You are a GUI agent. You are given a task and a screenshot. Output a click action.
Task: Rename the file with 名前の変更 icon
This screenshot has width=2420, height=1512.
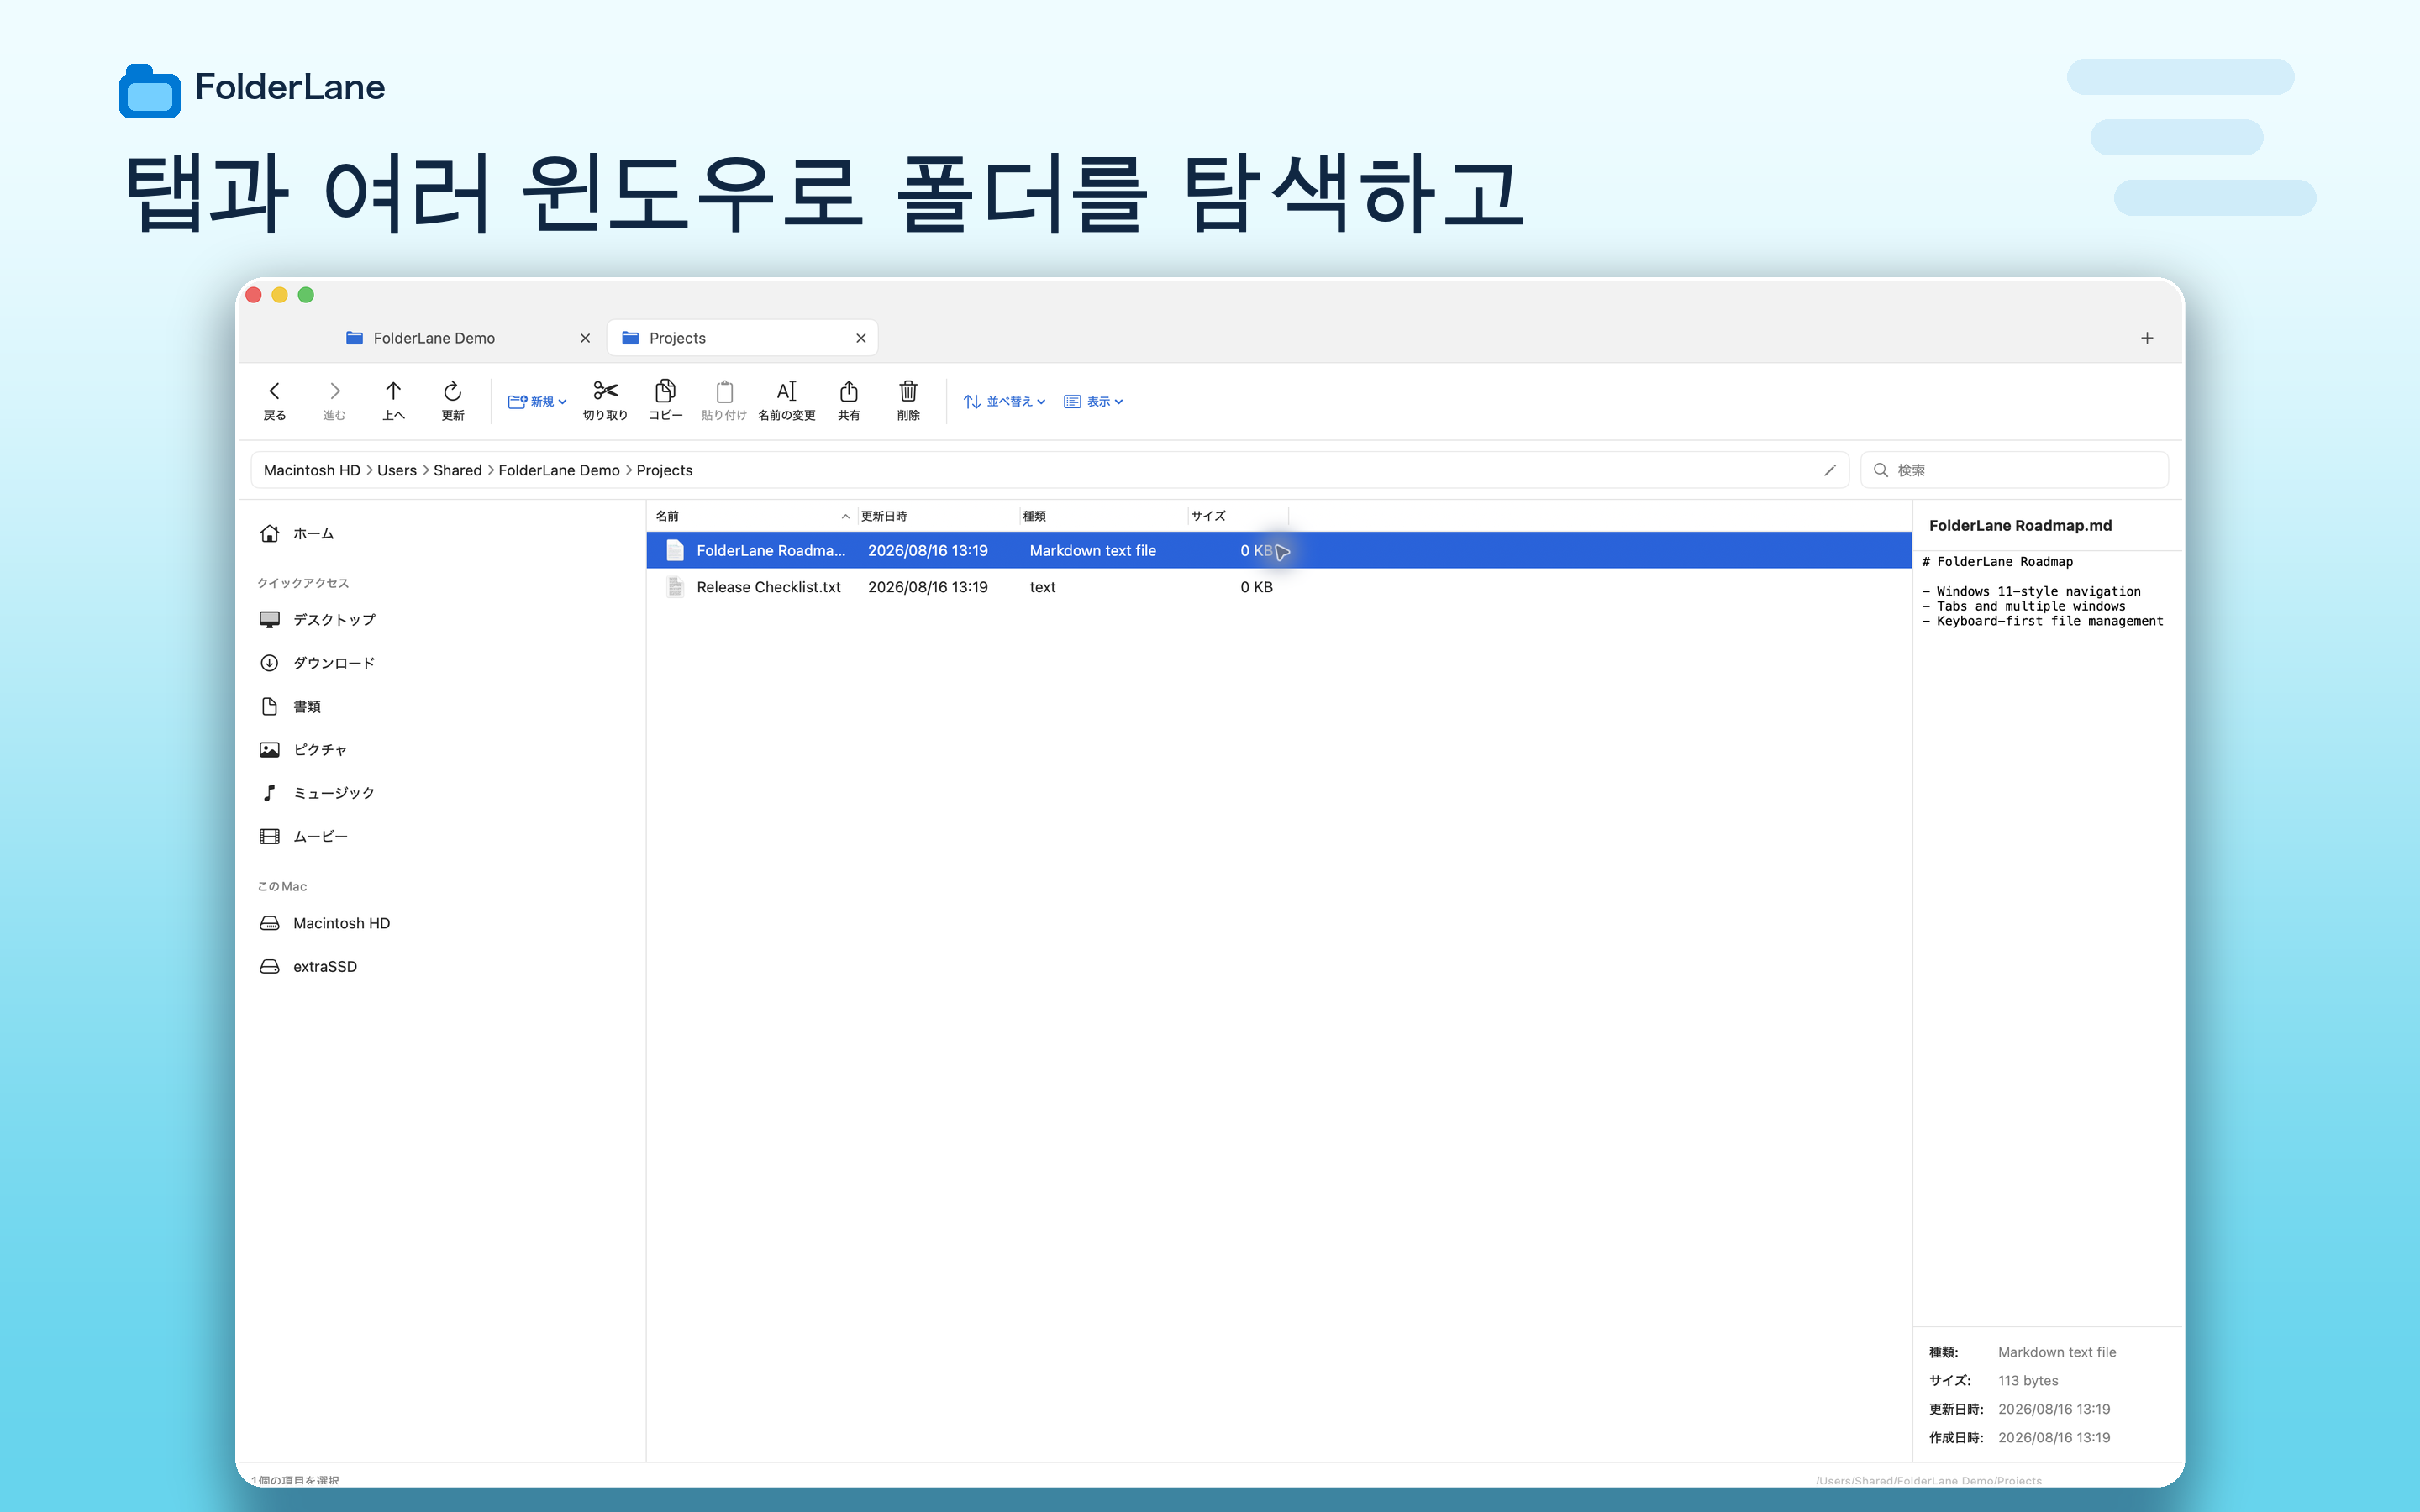(787, 391)
